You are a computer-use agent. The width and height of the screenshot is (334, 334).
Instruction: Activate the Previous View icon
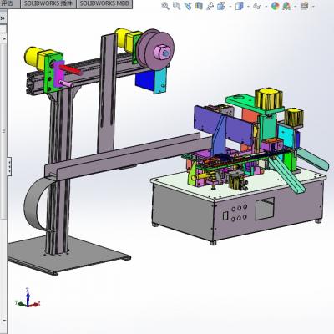188,6
